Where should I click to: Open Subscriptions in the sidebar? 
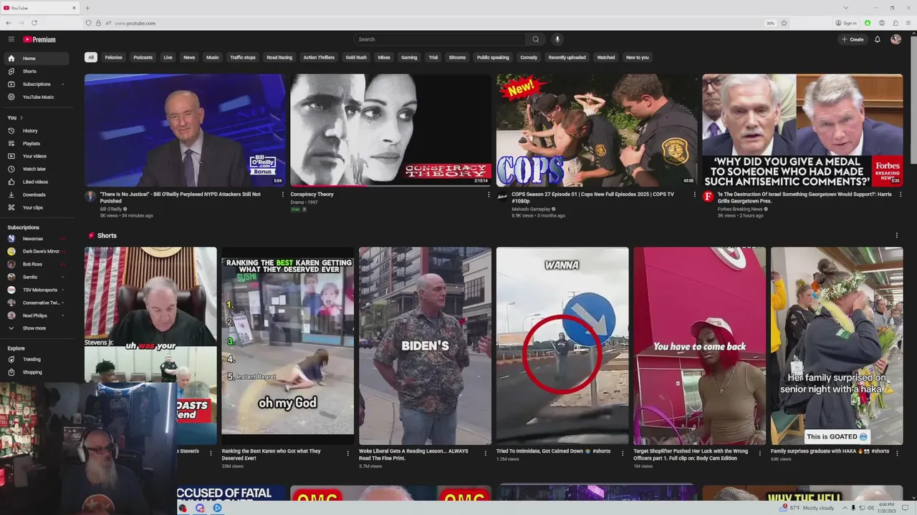point(37,84)
